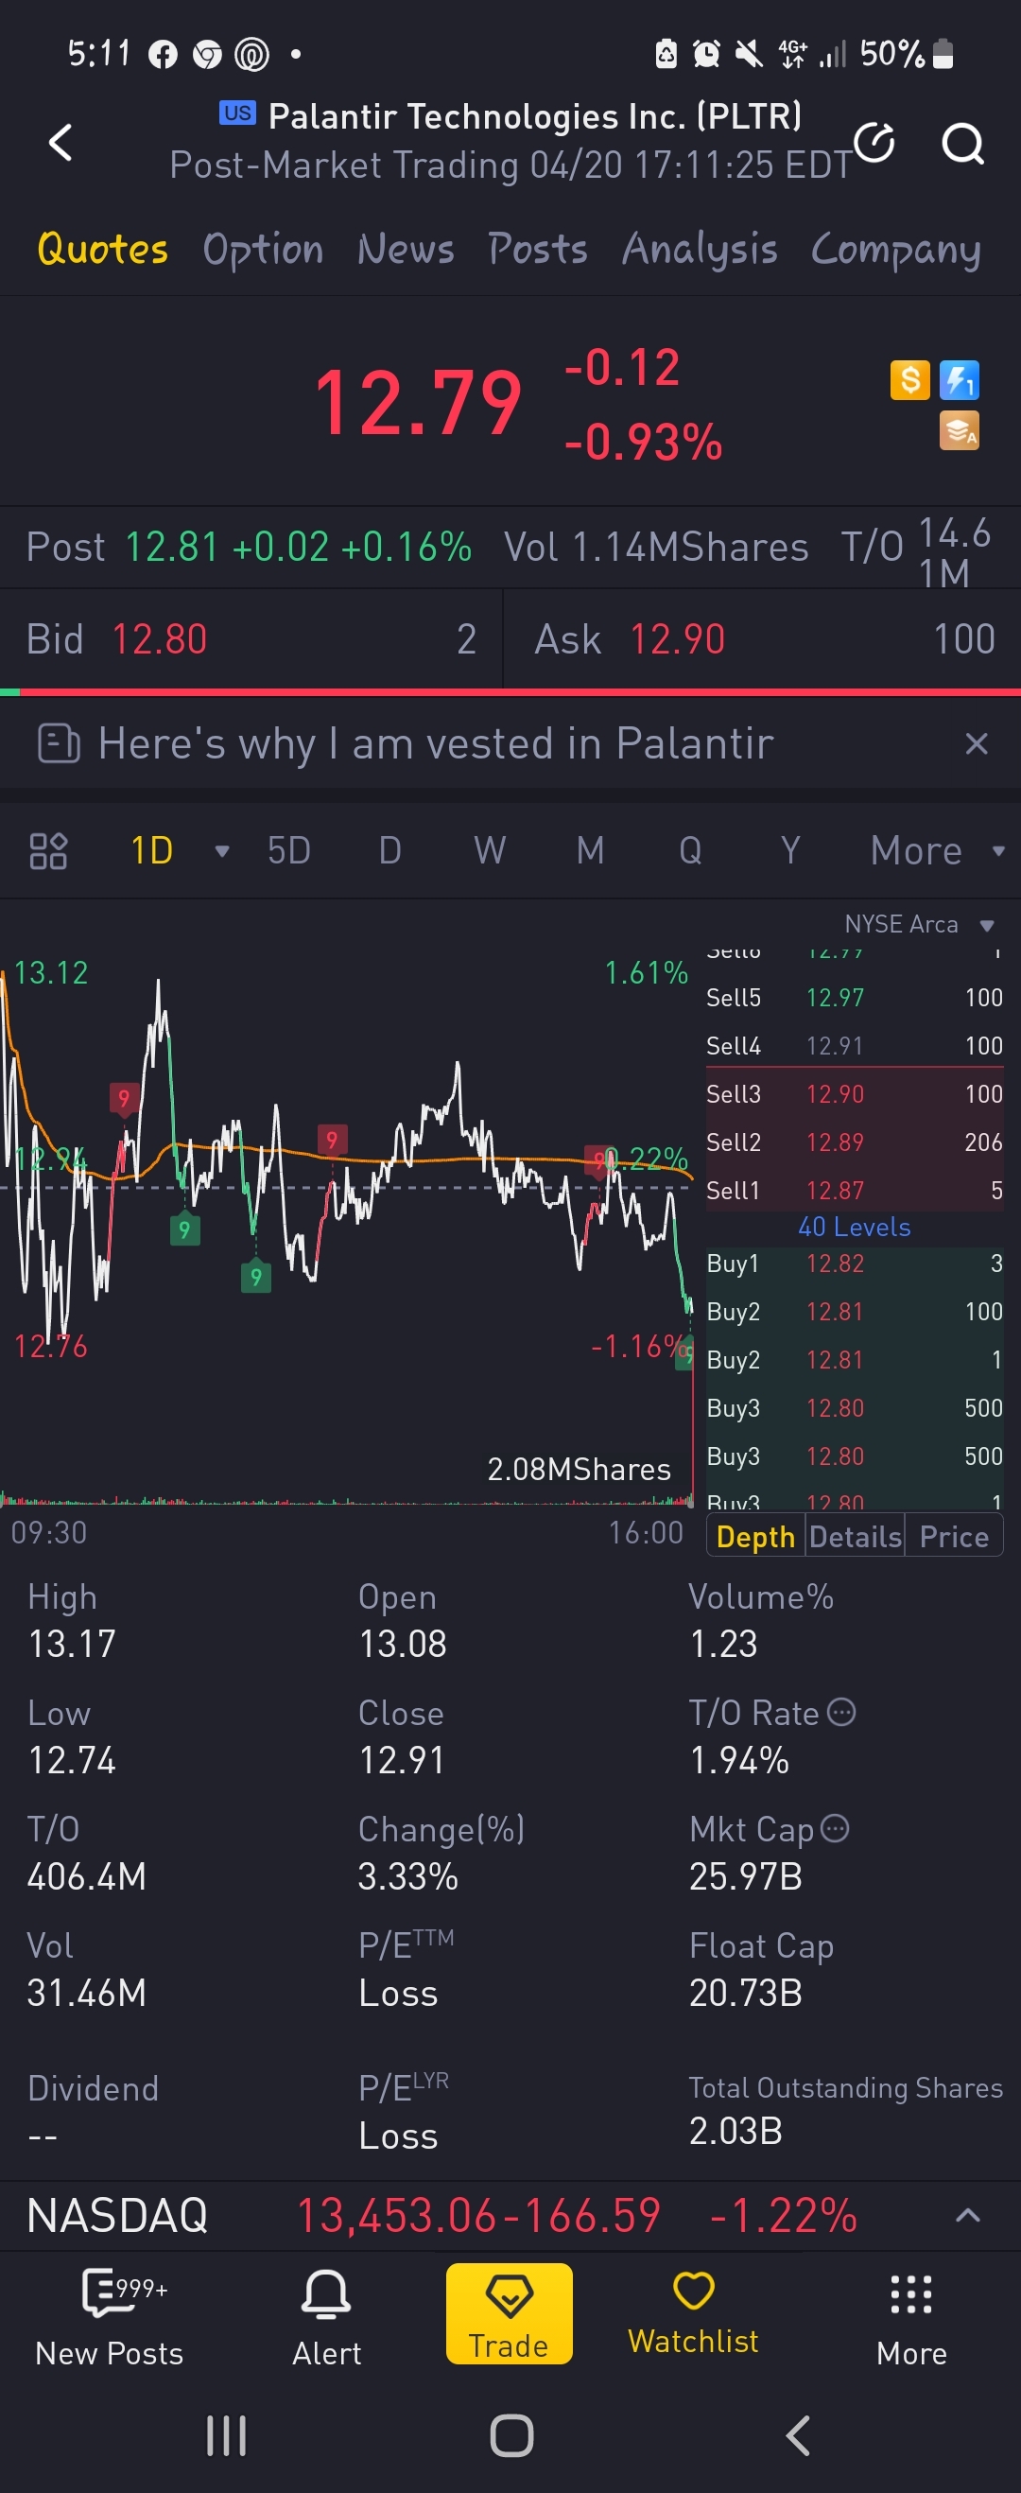Select the 5D chart period
The height and width of the screenshot is (2493, 1021).
point(288,850)
